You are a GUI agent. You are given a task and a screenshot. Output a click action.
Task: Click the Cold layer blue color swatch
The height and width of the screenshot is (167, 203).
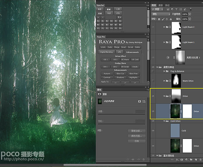[175, 131]
